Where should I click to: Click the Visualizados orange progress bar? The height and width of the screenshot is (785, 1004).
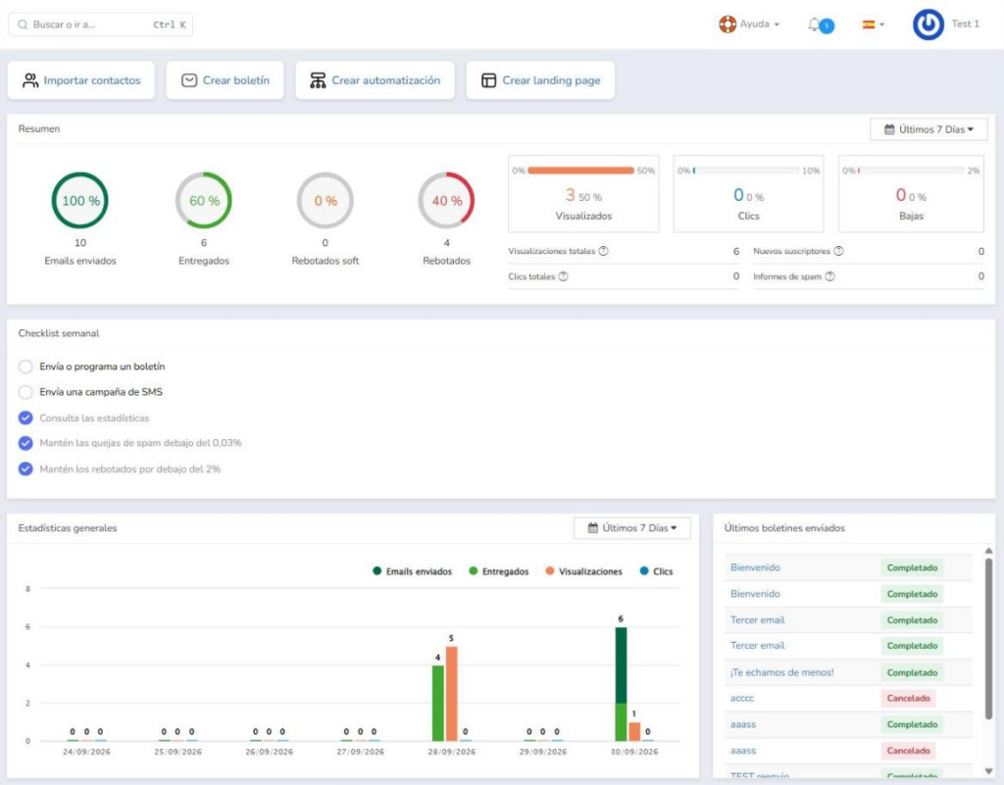point(580,171)
